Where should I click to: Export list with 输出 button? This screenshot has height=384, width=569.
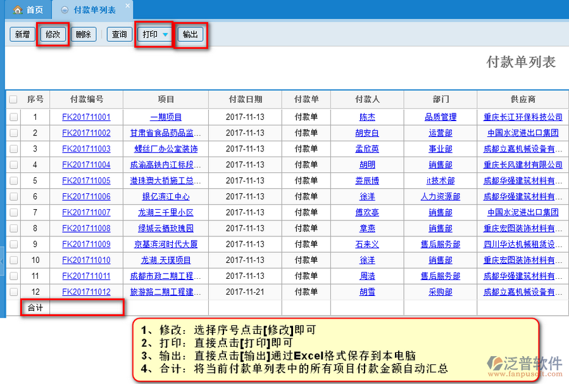tap(190, 34)
